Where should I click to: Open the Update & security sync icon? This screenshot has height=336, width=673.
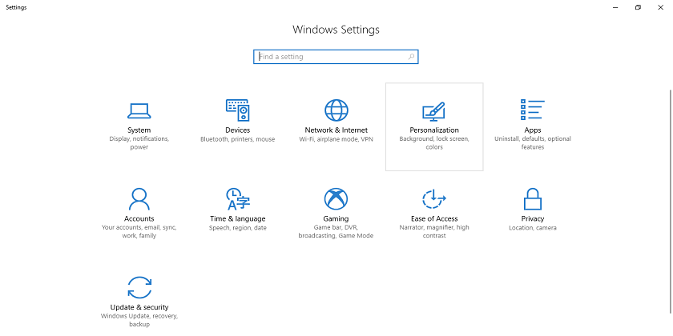coord(139,287)
